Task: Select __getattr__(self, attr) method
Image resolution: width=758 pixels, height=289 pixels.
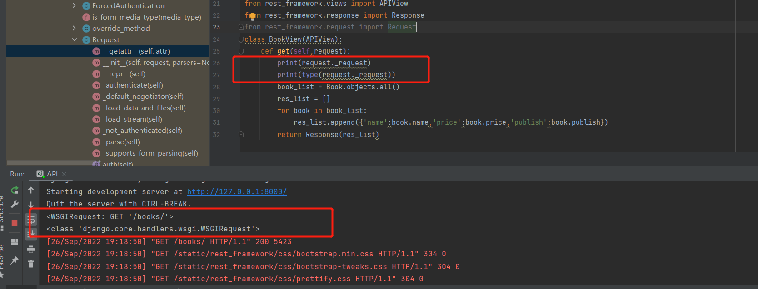Action: point(136,51)
